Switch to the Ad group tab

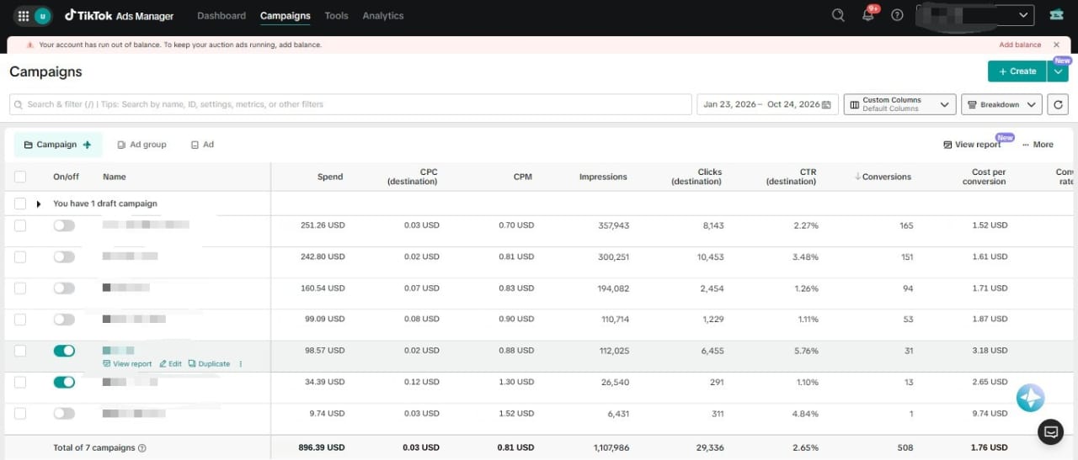coord(141,145)
